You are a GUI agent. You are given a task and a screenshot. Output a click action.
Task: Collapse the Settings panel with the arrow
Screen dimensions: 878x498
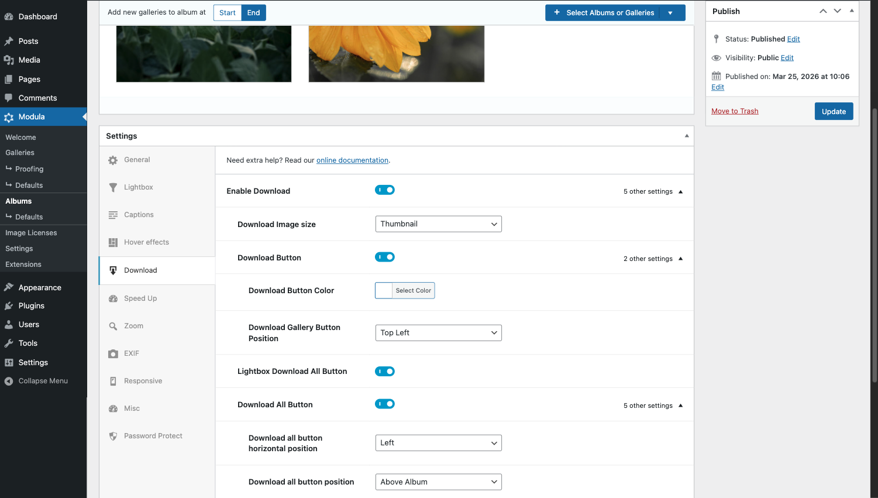[x=687, y=136]
